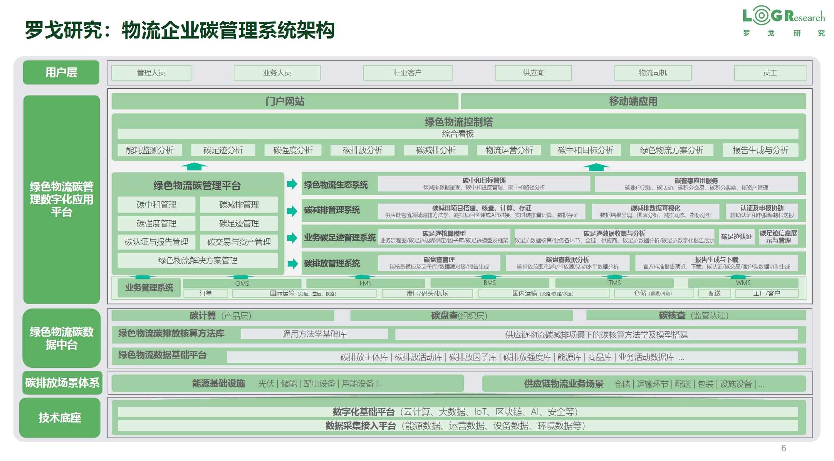Click the 绿色物流控制塔 heading
834x461 pixels.
(458, 122)
